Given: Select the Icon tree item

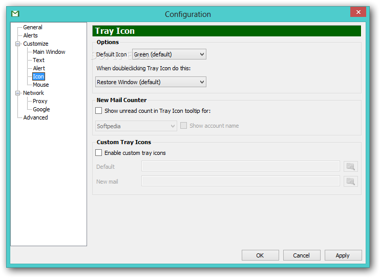Looking at the screenshot, I should pyautogui.click(x=38, y=76).
